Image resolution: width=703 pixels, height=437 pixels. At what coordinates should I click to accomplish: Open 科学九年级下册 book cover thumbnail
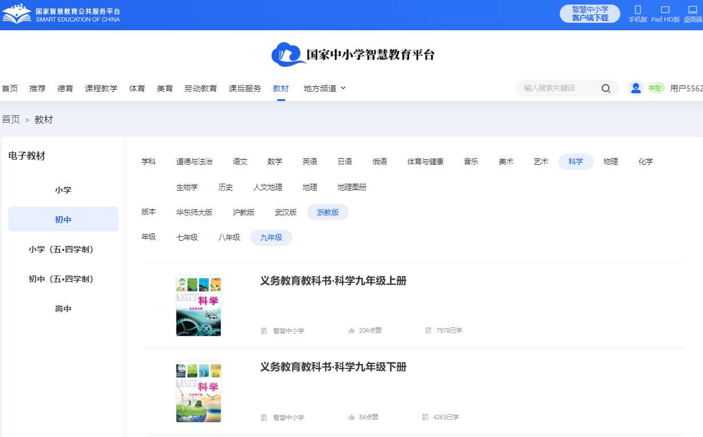pos(199,393)
